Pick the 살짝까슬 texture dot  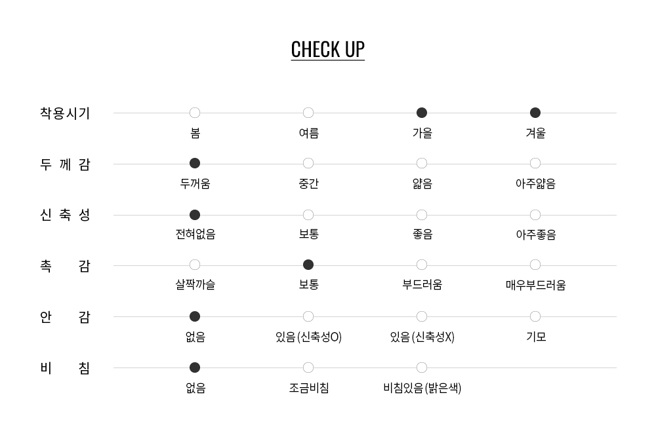click(195, 265)
